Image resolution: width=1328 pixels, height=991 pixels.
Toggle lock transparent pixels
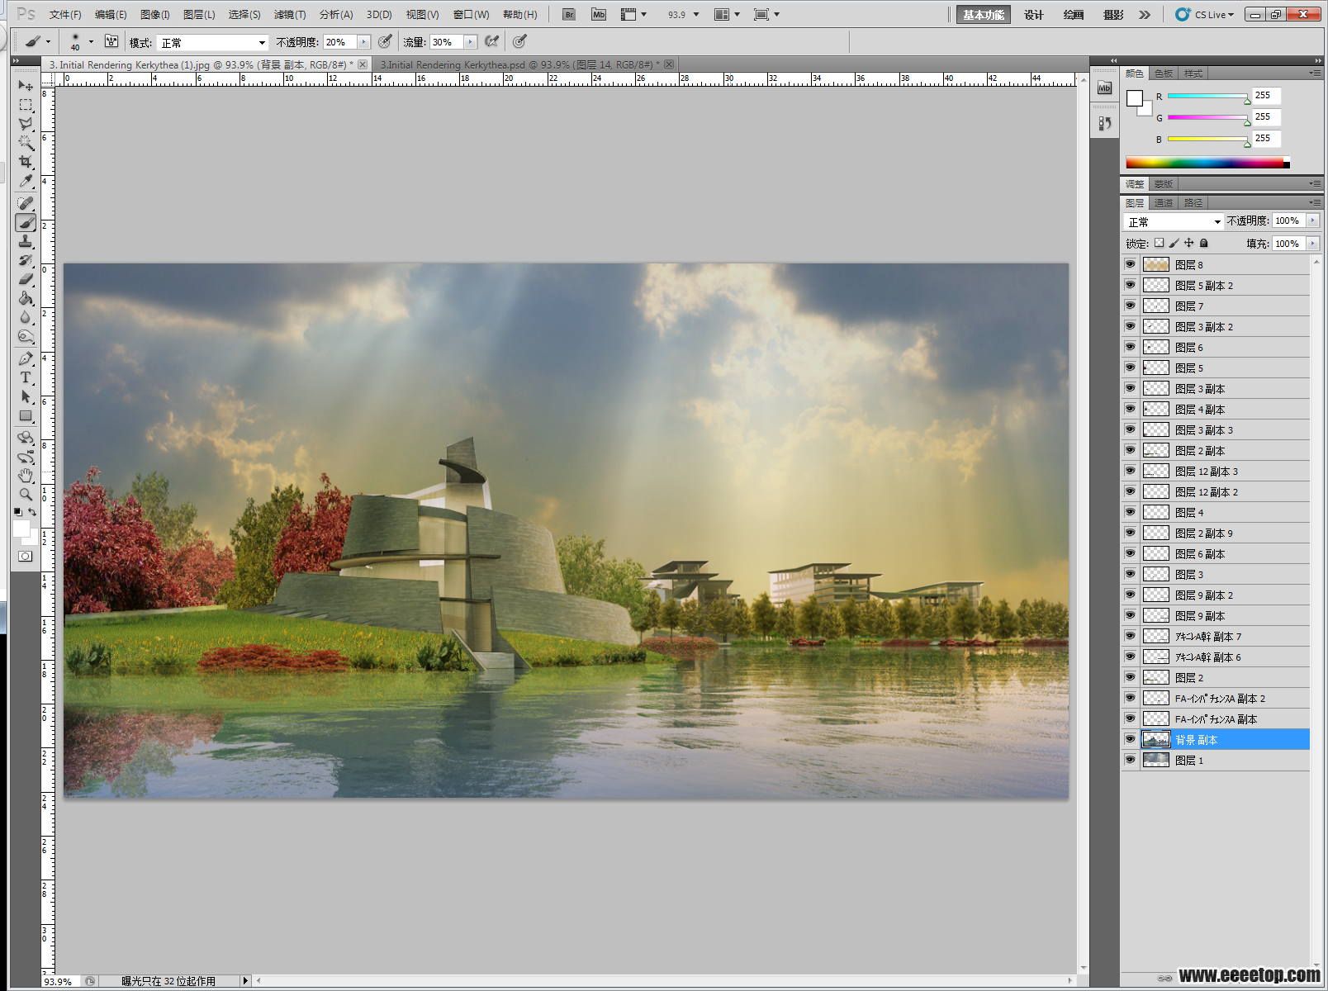coord(1160,243)
